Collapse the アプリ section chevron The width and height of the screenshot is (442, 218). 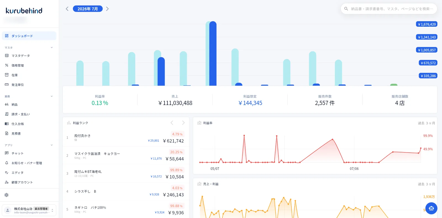point(52,145)
